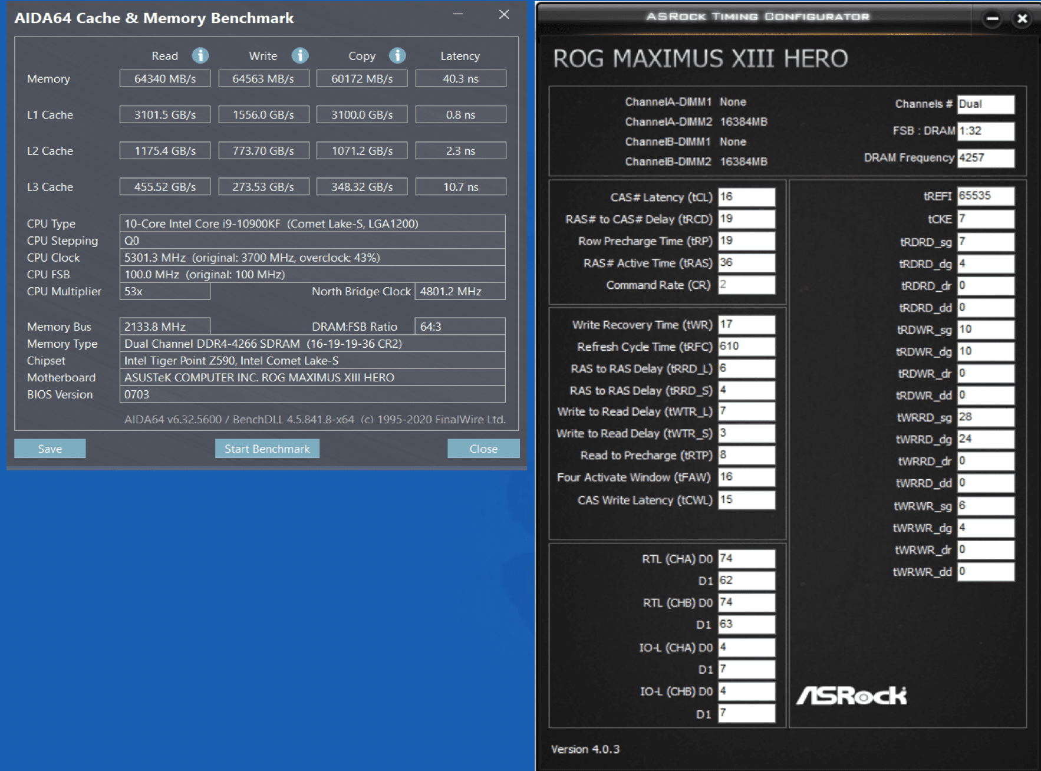Screen dimensions: 1041x771
Task: Click the BIOS Version 0703 field
Action: [x=312, y=394]
